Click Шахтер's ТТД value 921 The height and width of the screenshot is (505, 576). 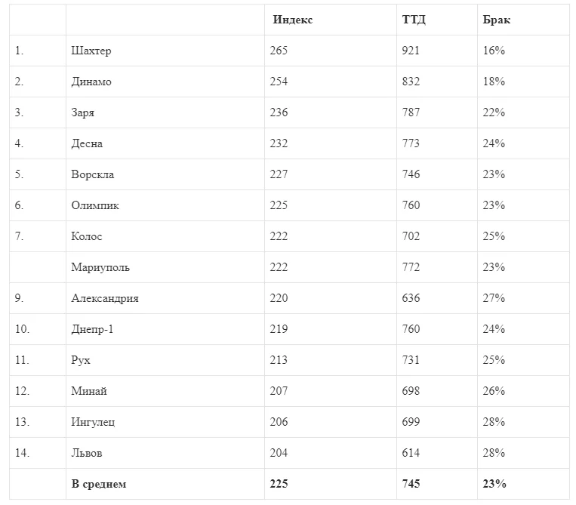[x=411, y=51]
